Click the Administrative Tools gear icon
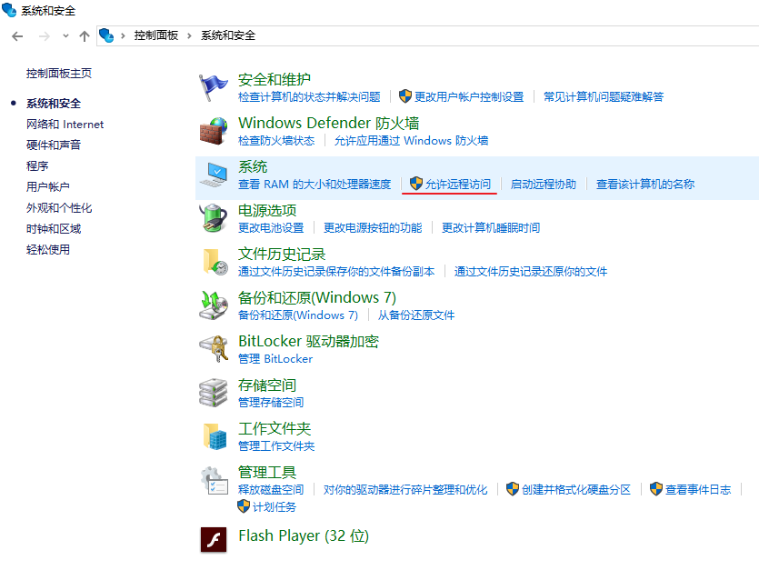The height and width of the screenshot is (570, 759). click(215, 480)
